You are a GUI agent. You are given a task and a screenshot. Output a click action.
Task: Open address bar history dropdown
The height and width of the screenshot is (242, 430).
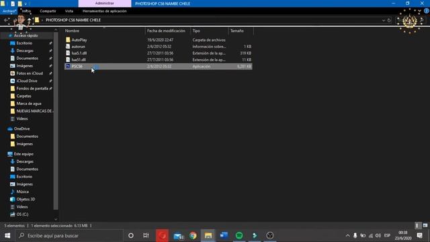tap(384, 20)
